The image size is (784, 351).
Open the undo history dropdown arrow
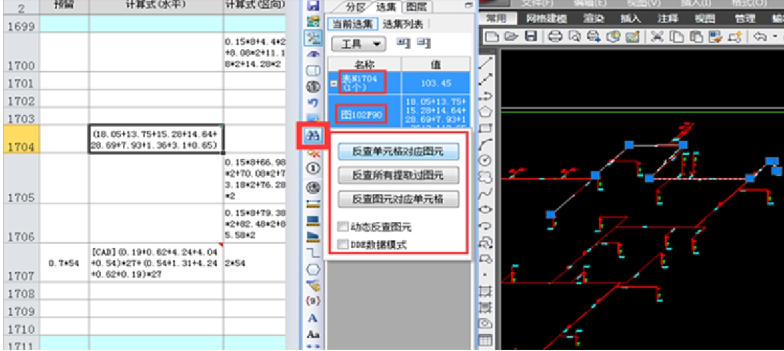point(775,37)
